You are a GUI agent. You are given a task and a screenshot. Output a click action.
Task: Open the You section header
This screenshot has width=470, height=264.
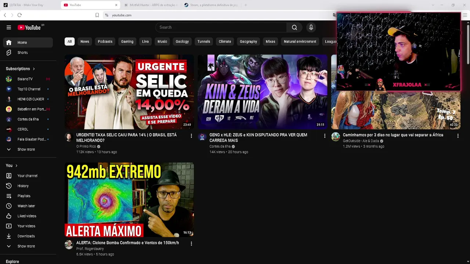click(12, 166)
